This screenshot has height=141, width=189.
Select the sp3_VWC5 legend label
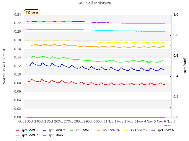pos(139,130)
